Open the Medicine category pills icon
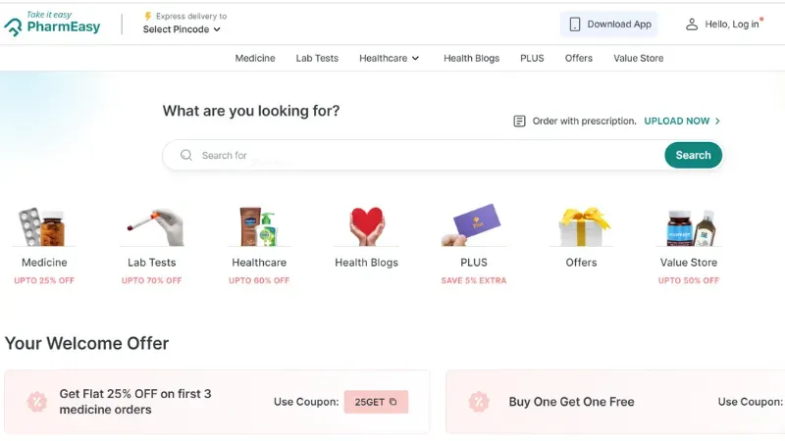The width and height of the screenshot is (785, 441). (43, 226)
